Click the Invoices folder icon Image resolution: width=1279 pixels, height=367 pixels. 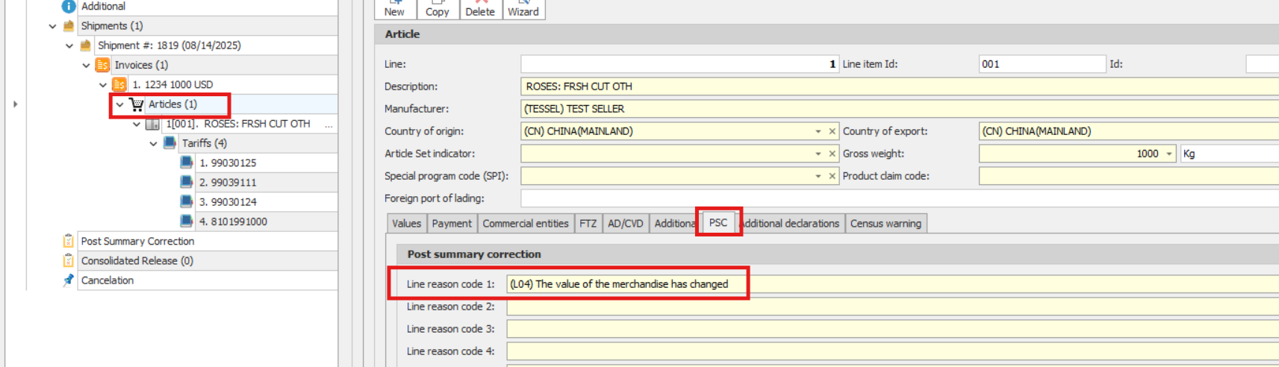tap(102, 65)
